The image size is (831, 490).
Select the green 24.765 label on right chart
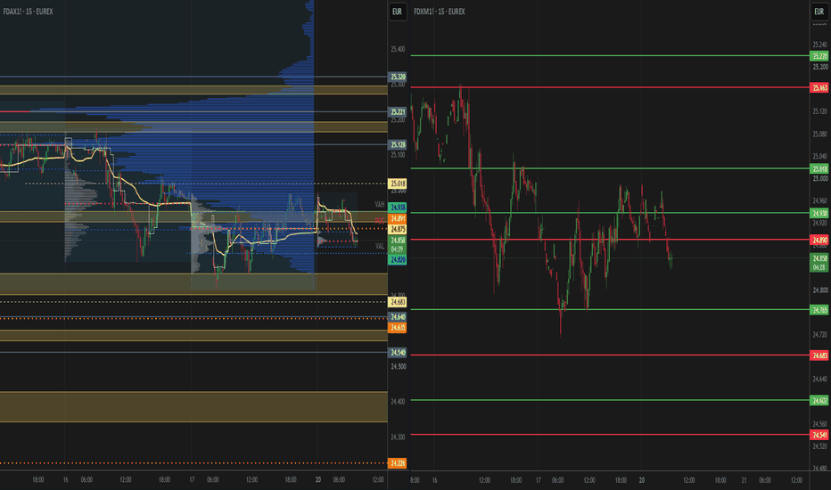tap(819, 310)
